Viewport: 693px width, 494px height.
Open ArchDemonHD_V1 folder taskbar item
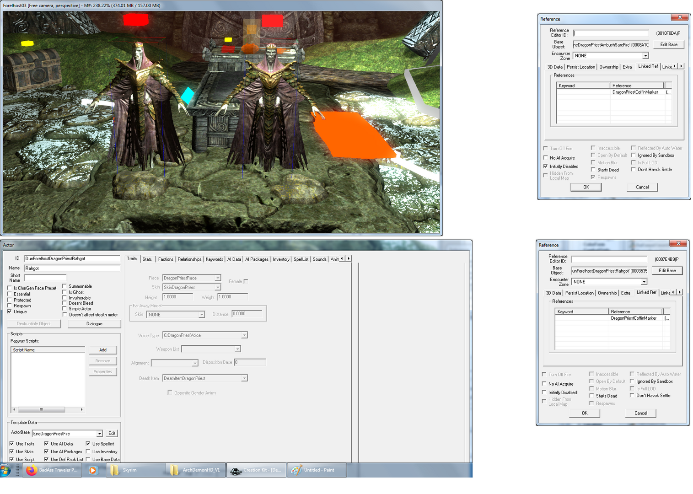196,470
